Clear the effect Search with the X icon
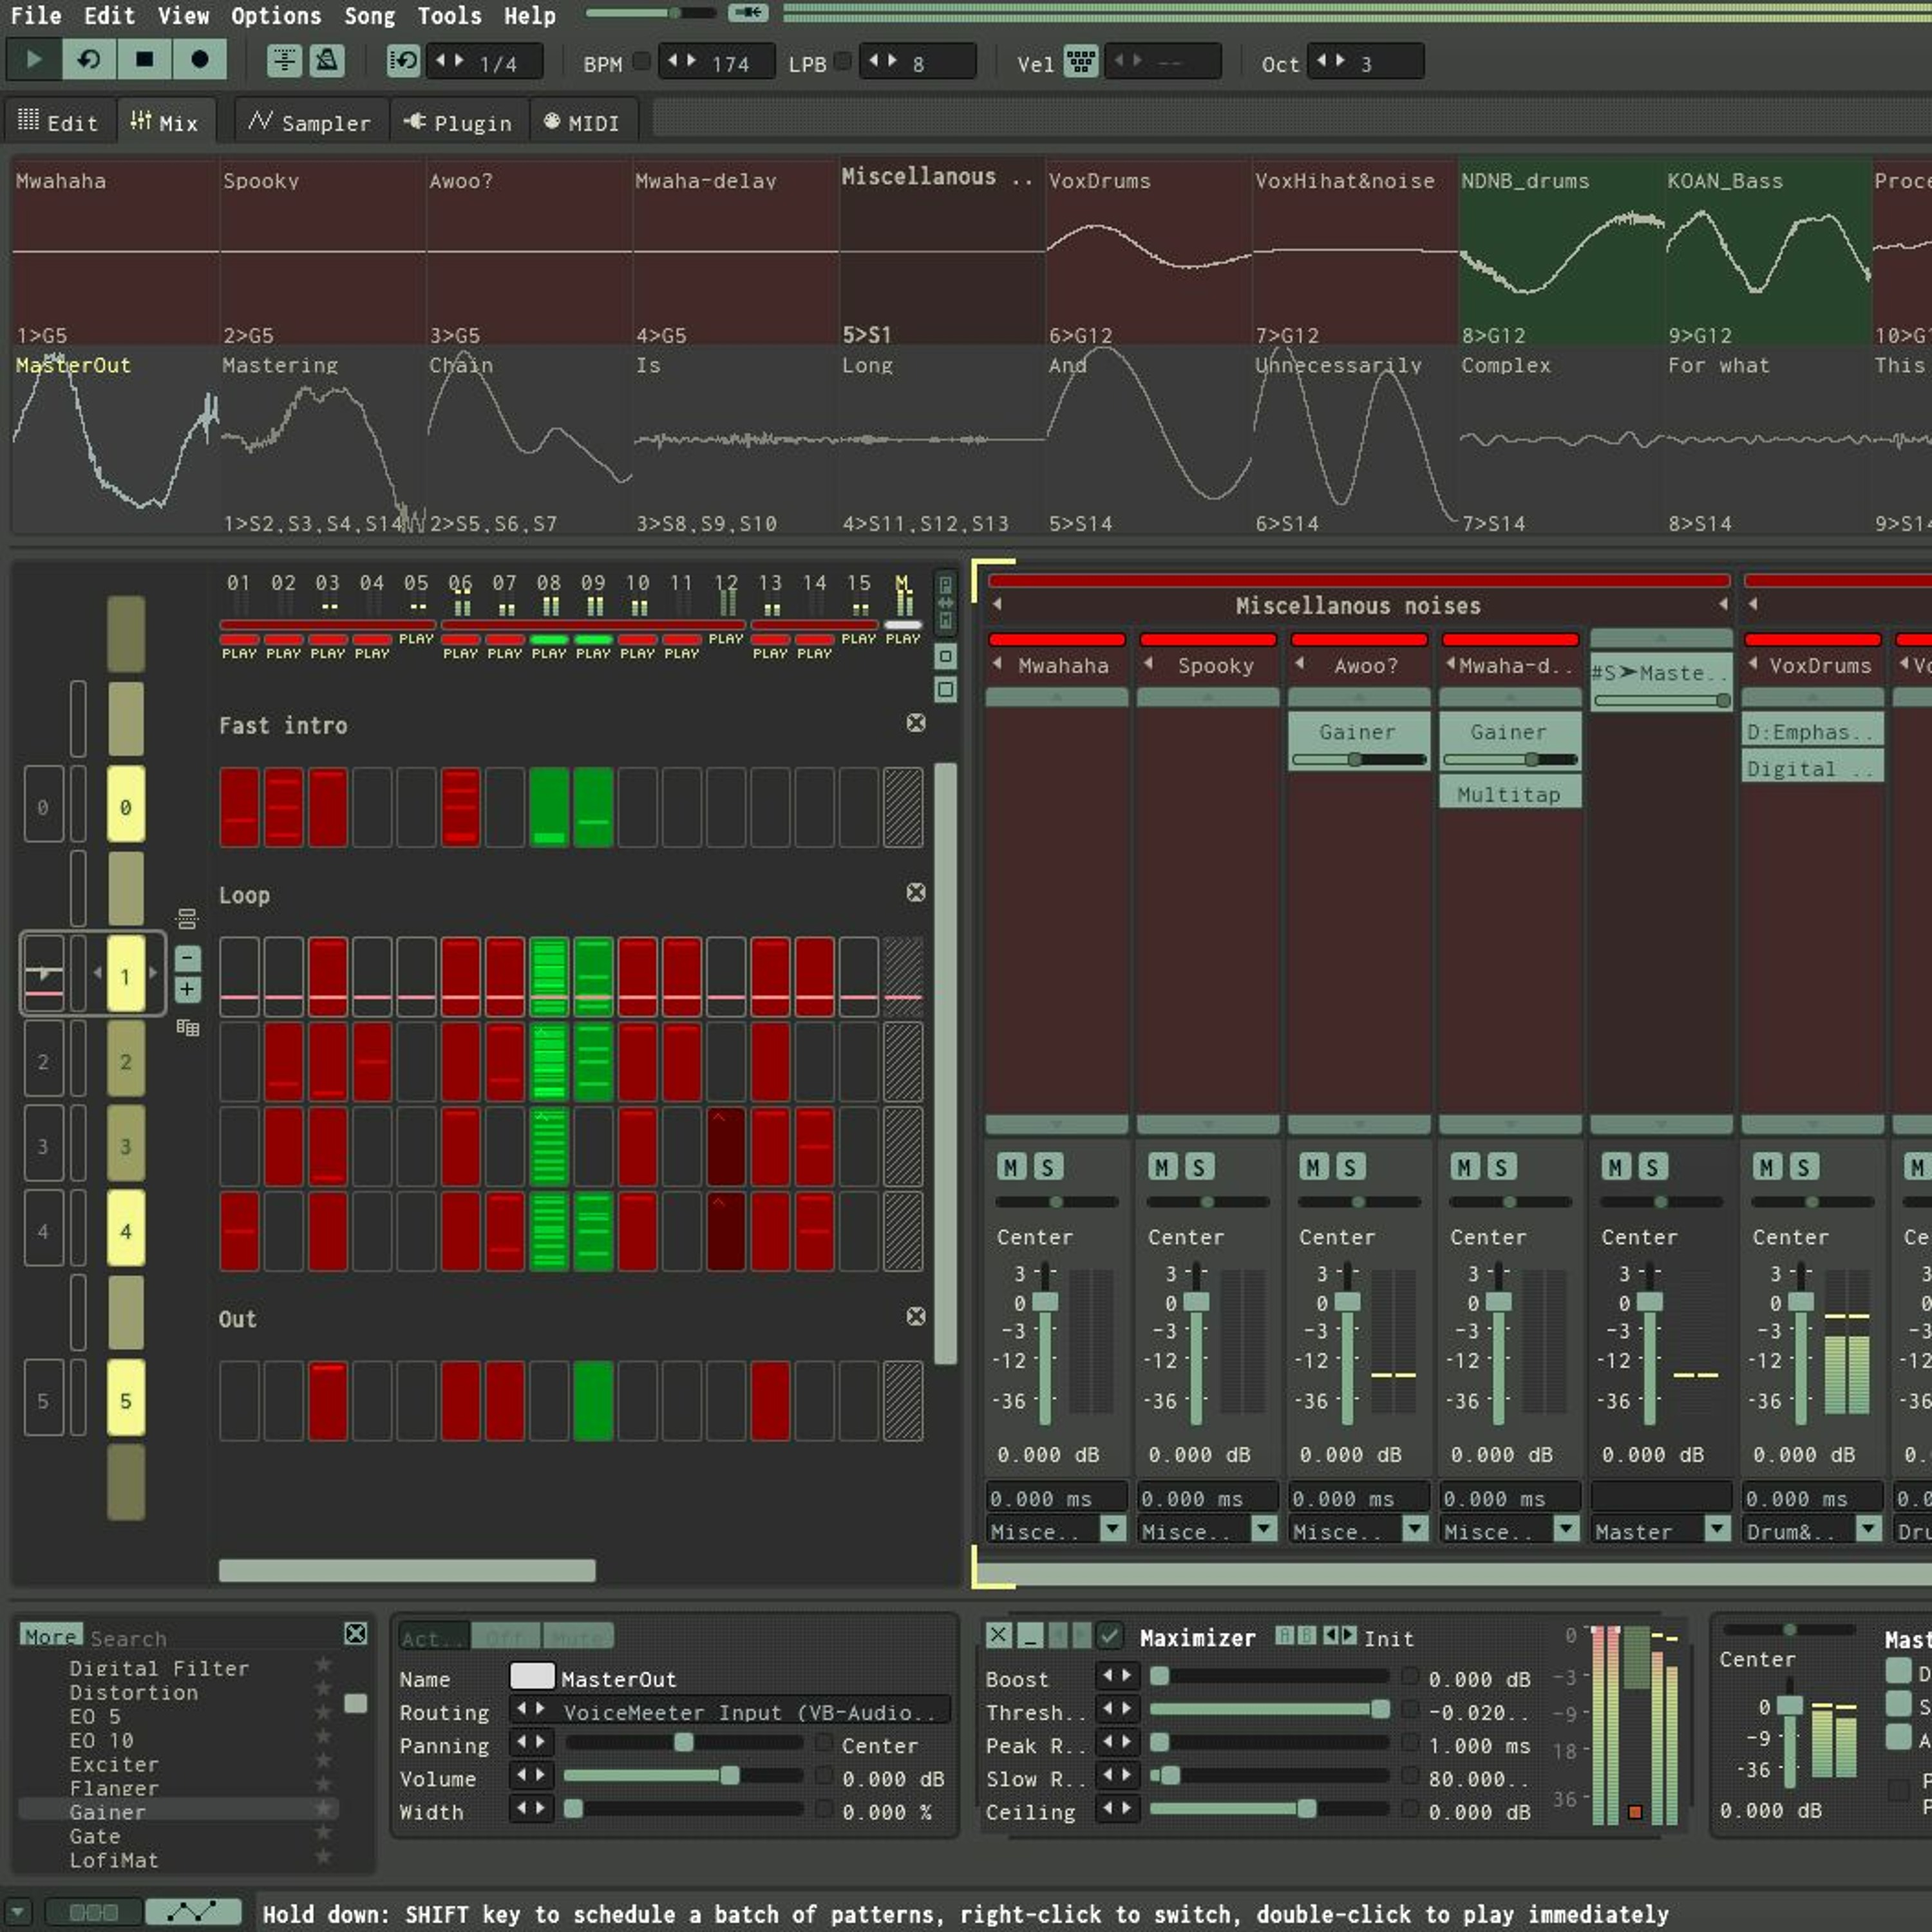 pyautogui.click(x=355, y=1634)
